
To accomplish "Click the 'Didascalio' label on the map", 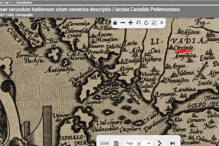I will (105, 129).
